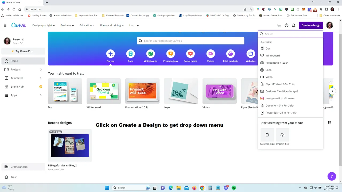The image size is (342, 192).
Task: Open the profile avatar in Canva header
Action: coord(329,25)
